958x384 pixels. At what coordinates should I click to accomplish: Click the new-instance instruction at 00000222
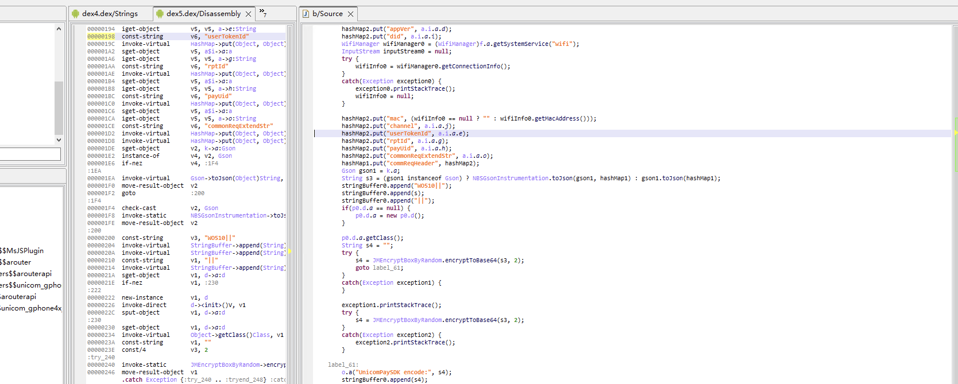tap(142, 297)
